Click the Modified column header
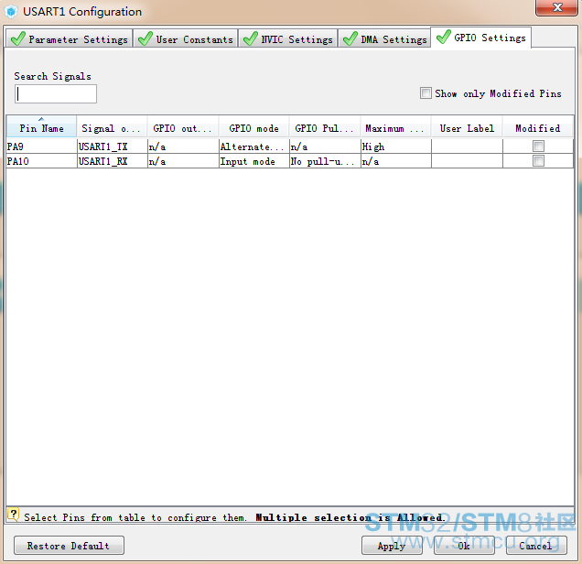This screenshot has width=582, height=564. (538, 127)
